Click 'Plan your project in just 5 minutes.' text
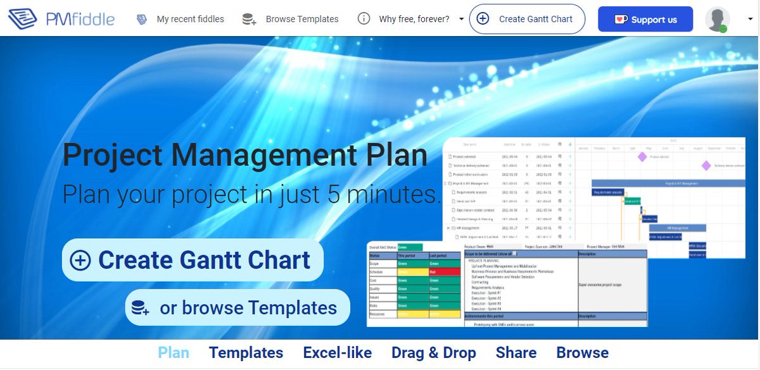 [252, 194]
